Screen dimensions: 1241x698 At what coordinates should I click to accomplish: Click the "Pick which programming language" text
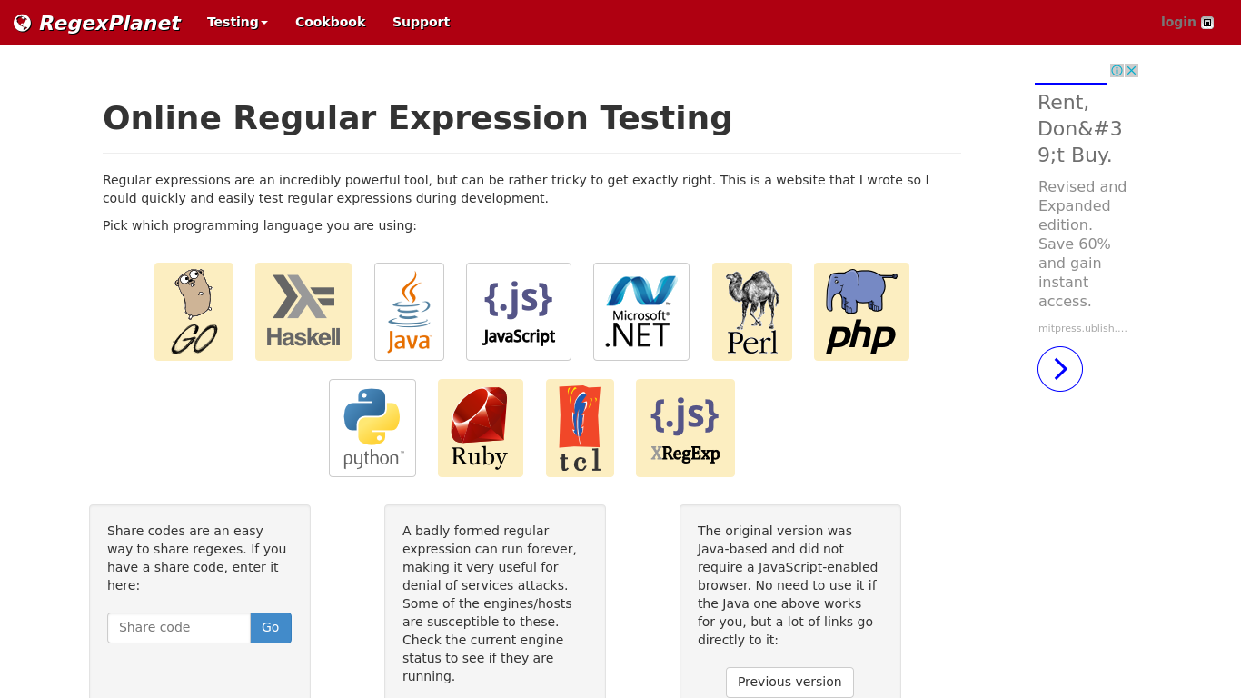260,225
